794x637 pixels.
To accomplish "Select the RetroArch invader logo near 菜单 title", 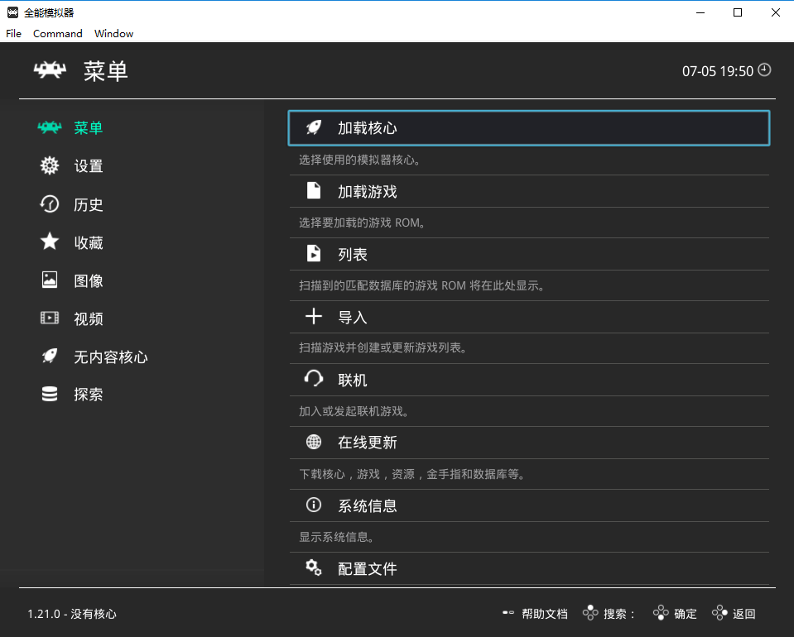I will 50,70.
